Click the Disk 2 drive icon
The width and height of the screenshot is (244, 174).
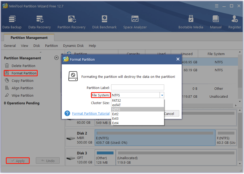pos(71,138)
